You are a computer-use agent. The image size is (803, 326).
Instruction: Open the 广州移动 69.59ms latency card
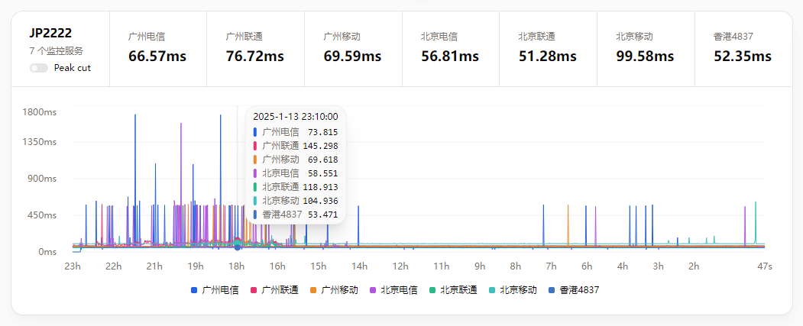click(x=352, y=48)
